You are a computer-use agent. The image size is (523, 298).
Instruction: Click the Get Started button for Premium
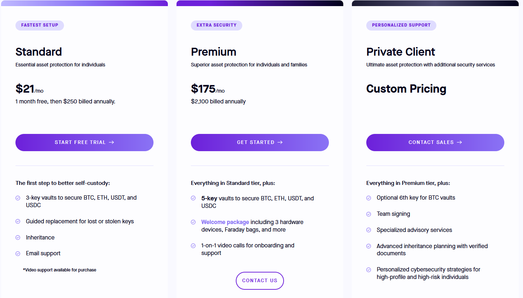260,143
